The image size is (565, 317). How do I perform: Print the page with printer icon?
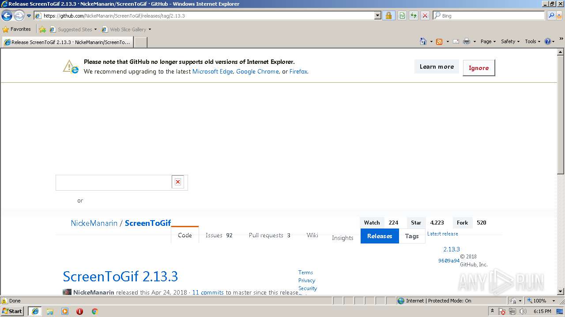click(x=467, y=41)
